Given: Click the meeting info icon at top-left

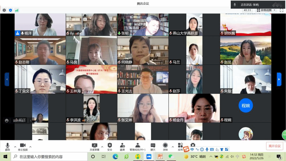Looking at the screenshot, I should point(4,10).
